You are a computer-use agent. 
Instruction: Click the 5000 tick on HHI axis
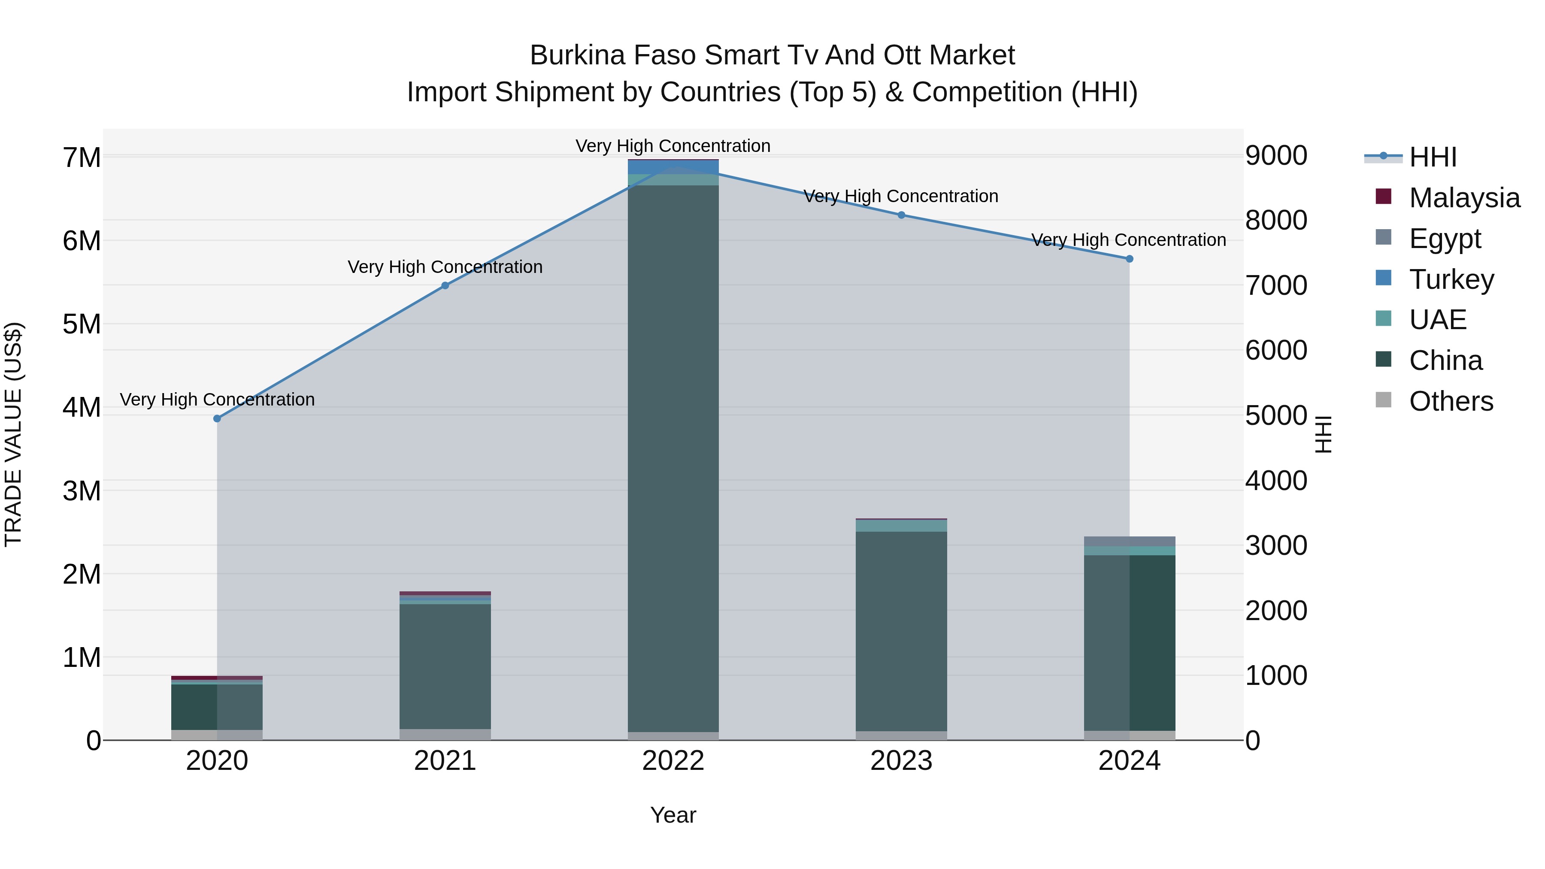coord(1276,415)
